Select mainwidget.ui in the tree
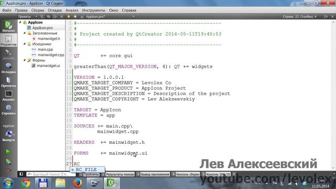The image size is (336, 189). pyautogui.click(x=48, y=66)
